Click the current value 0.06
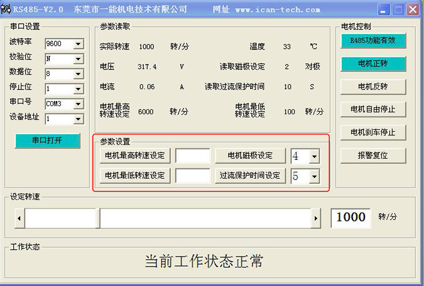The width and height of the screenshot is (424, 286). [147, 87]
